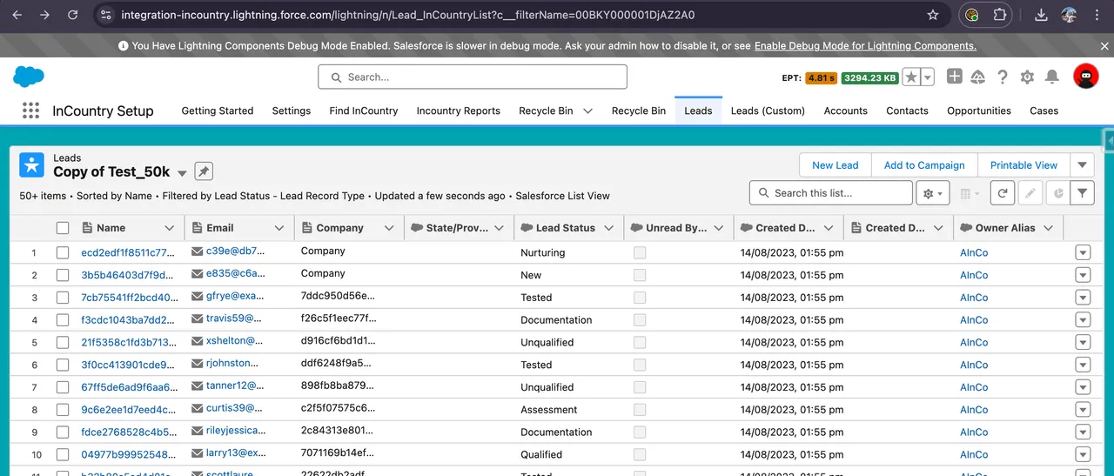Click the Salesforce cloud logo
Screen dimensions: 1114x476
click(29, 77)
